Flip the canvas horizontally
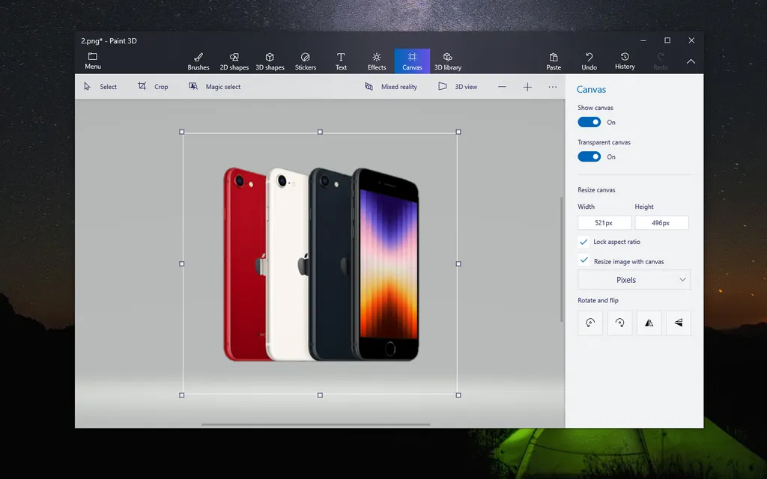This screenshot has width=767, height=479. (649, 323)
